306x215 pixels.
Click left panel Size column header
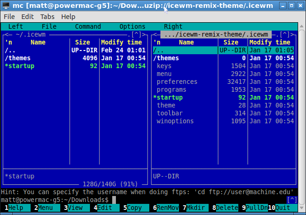pos(83,42)
